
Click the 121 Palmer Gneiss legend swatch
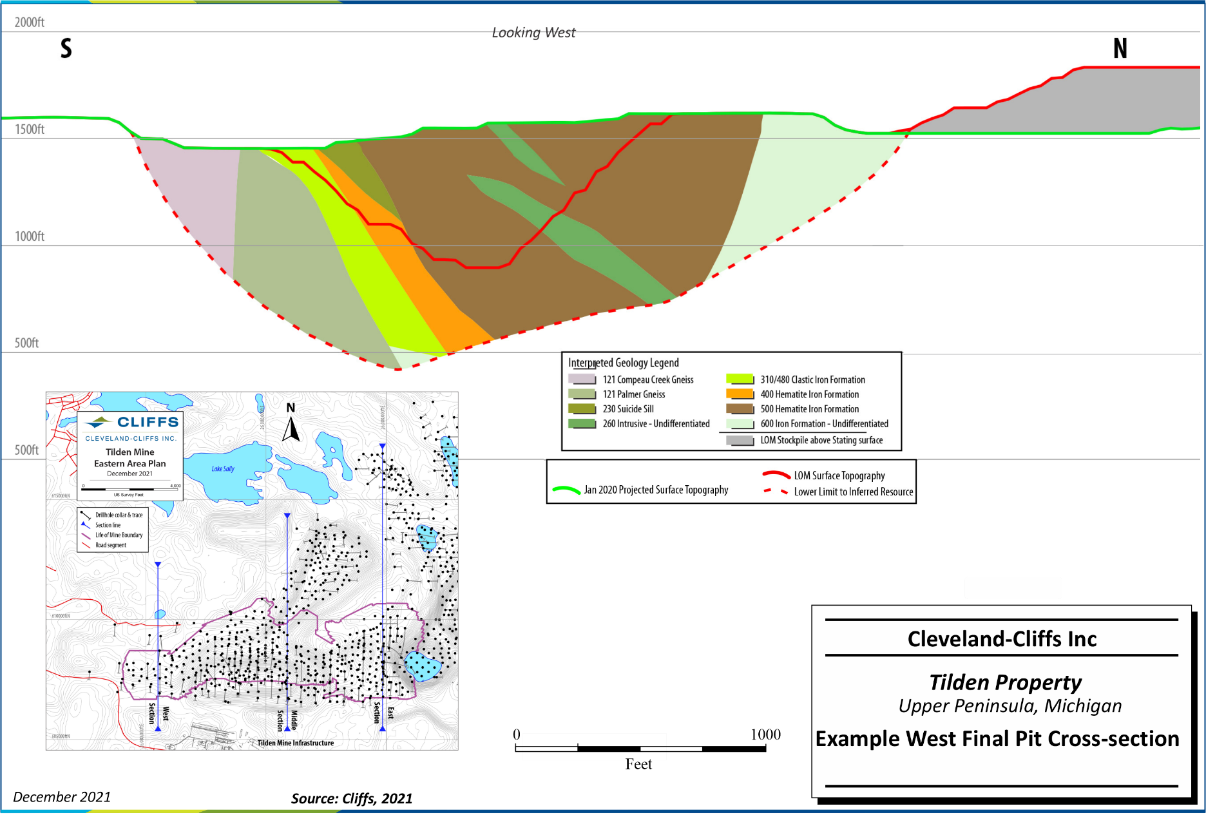[582, 394]
